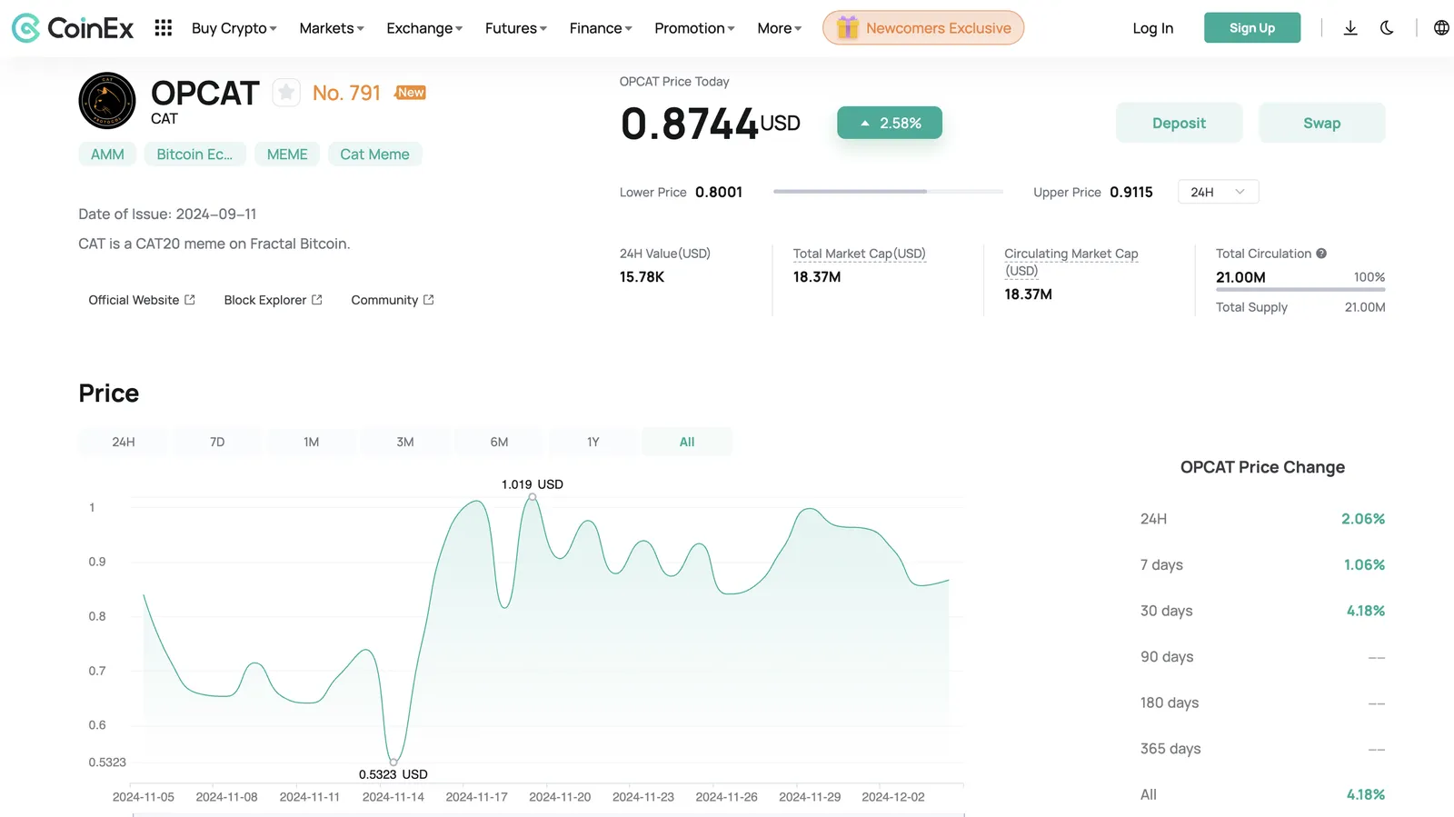The image size is (1454, 817).
Task: Select the 7D chart tab
Action: tap(217, 442)
